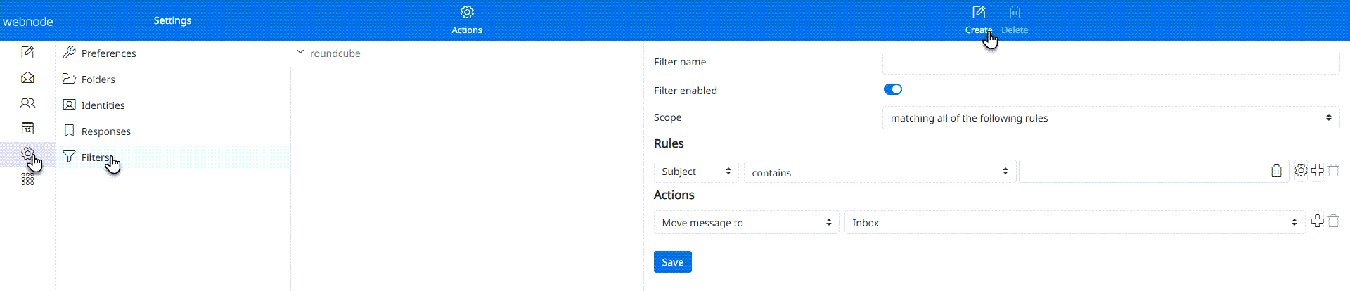This screenshot has height=291, width=1350.
Task: Open the contacts icon in sidebar
Action: click(x=27, y=103)
